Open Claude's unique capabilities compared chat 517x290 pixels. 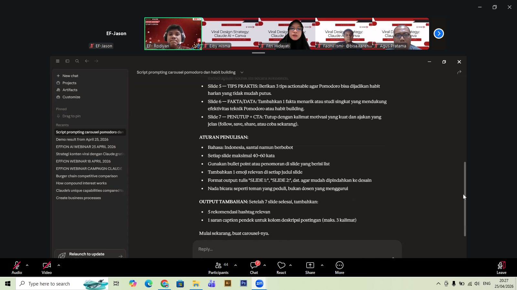pos(90,190)
